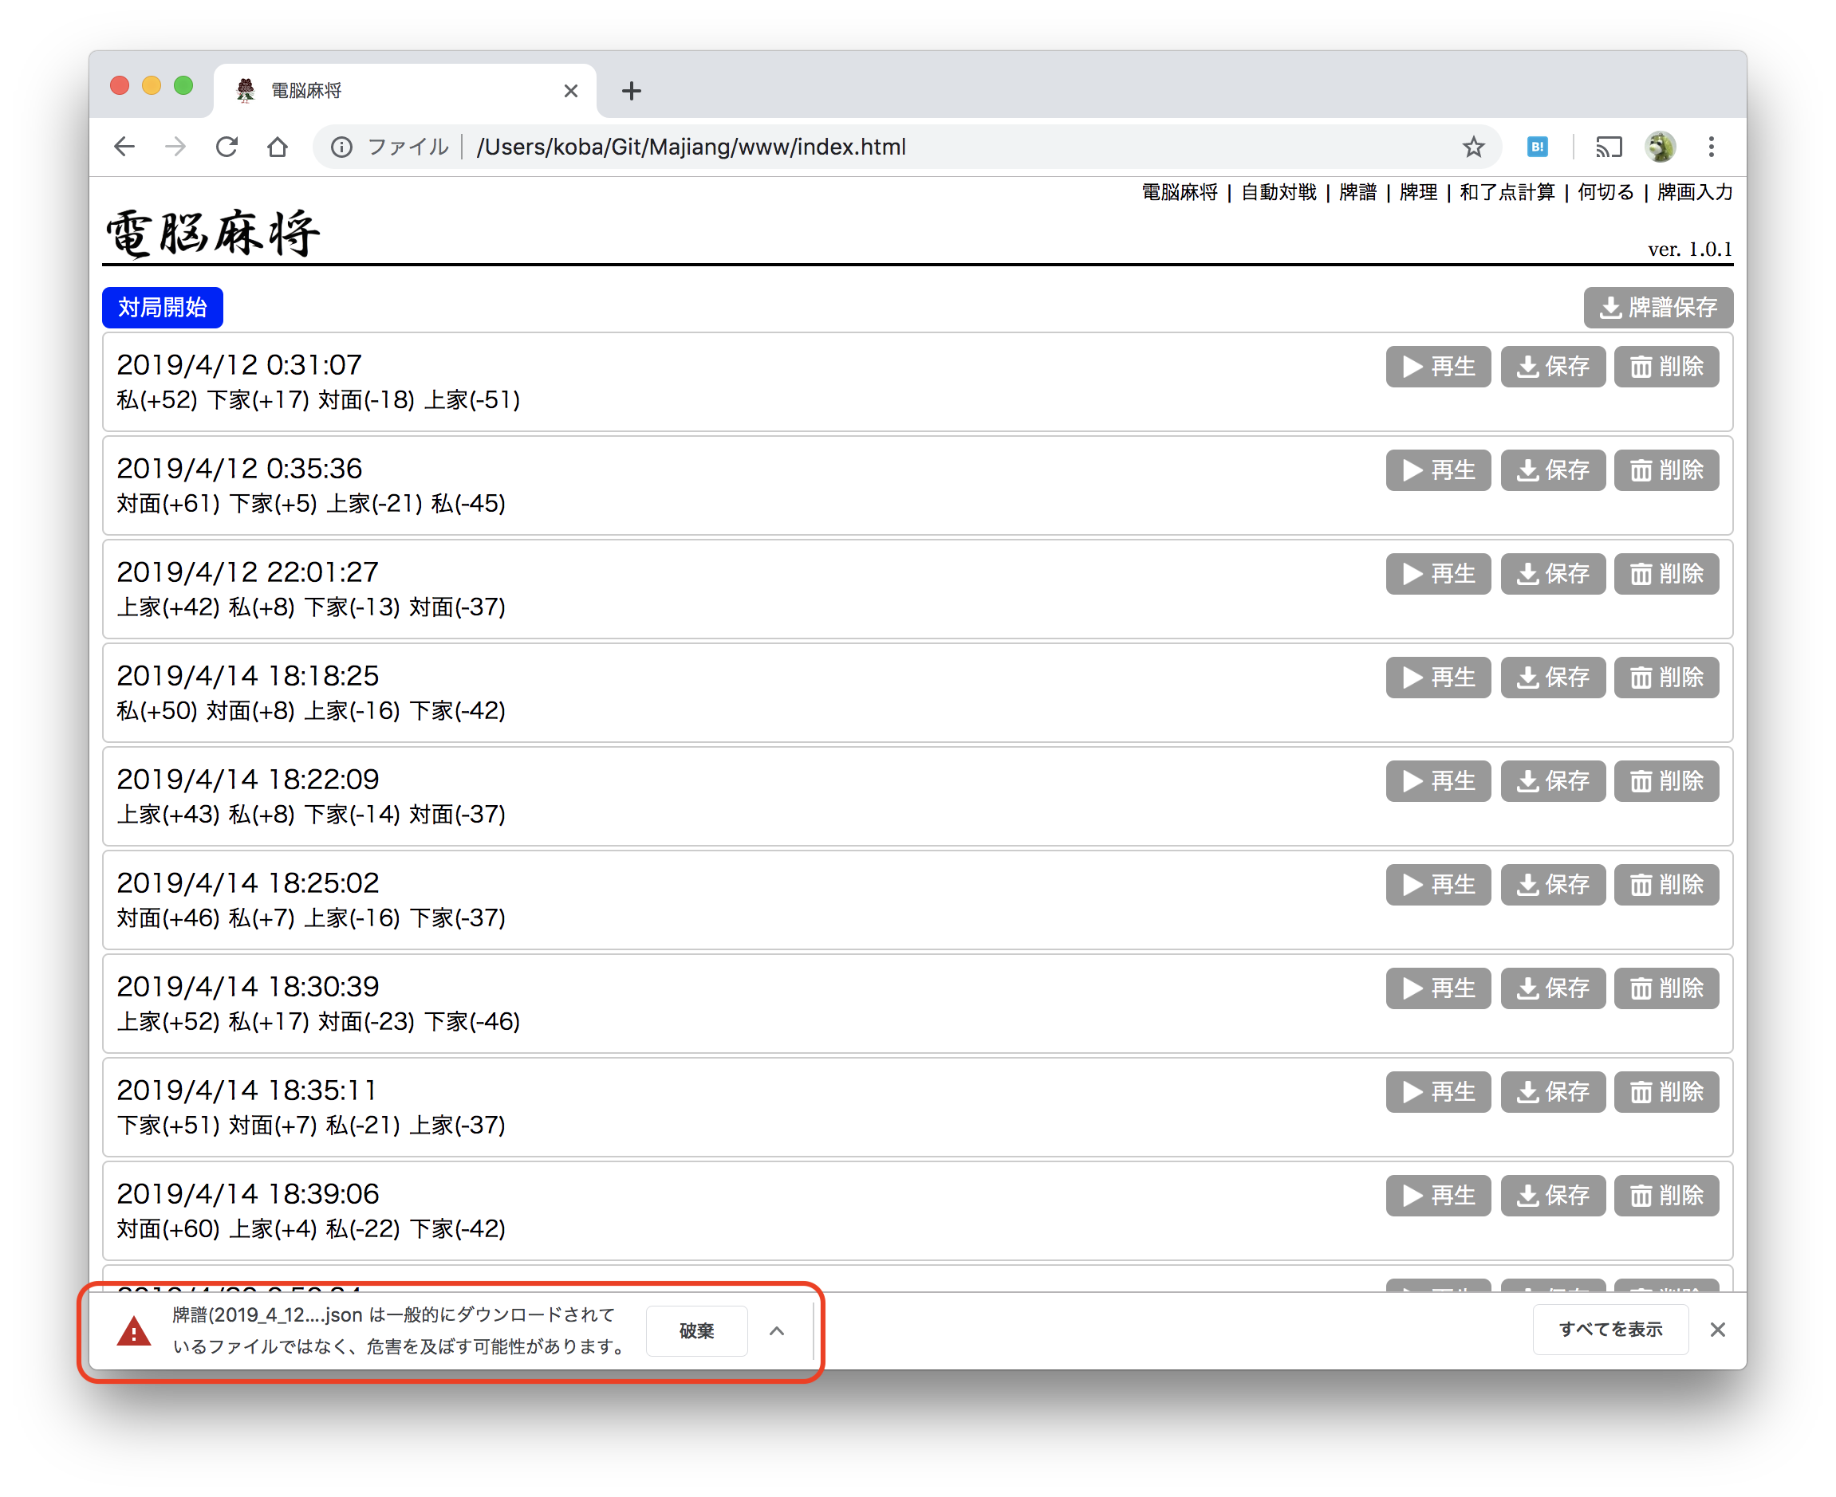Open the Chrome three-dot menu
This screenshot has height=1497, width=1836.
pyautogui.click(x=1712, y=147)
